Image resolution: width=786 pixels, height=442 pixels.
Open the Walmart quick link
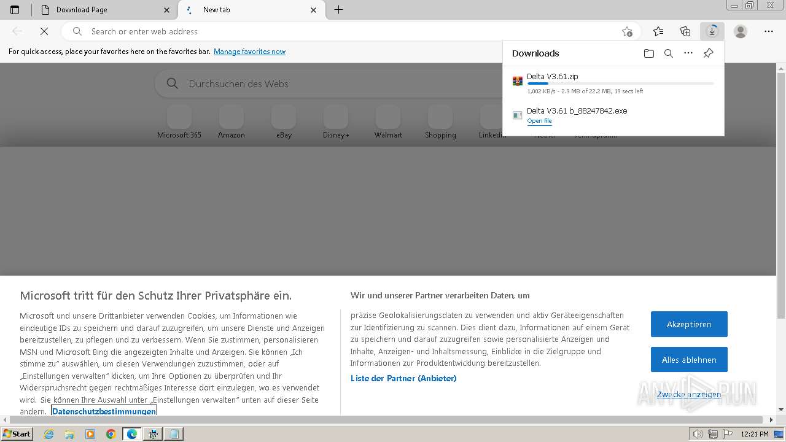[x=388, y=122]
